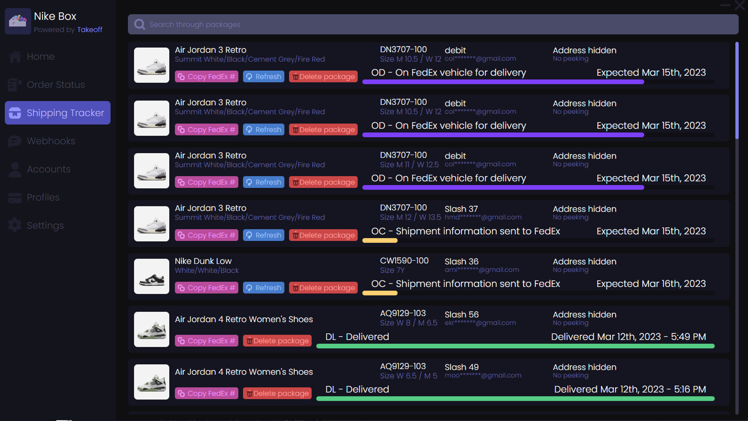Click the green progress bar for Slash 49
This screenshot has width=748, height=421.
click(515, 399)
